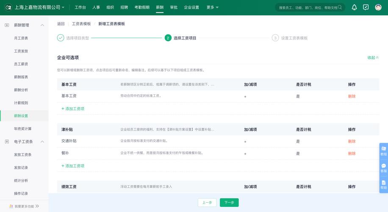Collapse the 电子工资条 sidebar section
The width and height of the screenshot is (388, 212).
(42, 142)
